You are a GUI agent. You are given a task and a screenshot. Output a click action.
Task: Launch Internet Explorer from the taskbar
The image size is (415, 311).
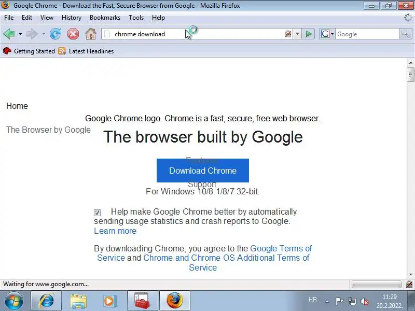[47, 301]
